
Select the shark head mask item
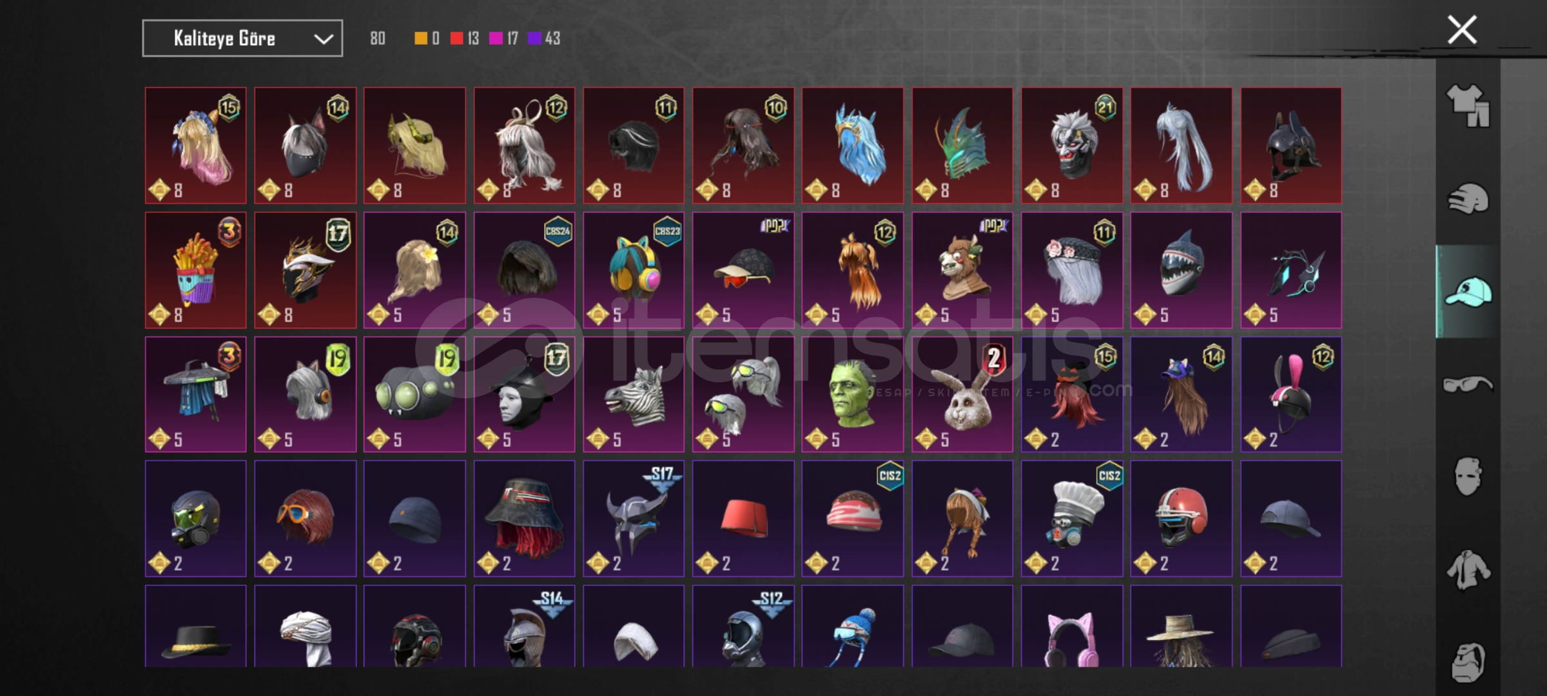tap(1182, 270)
